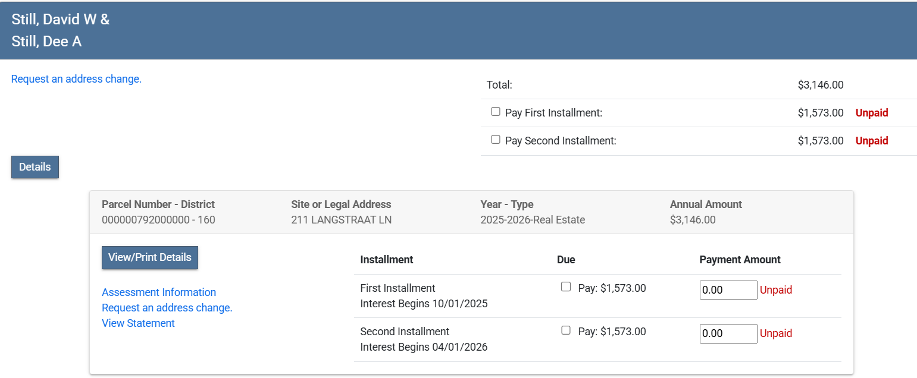
Task: Click the parcel number 000000792000000 - 160
Action: click(x=158, y=220)
